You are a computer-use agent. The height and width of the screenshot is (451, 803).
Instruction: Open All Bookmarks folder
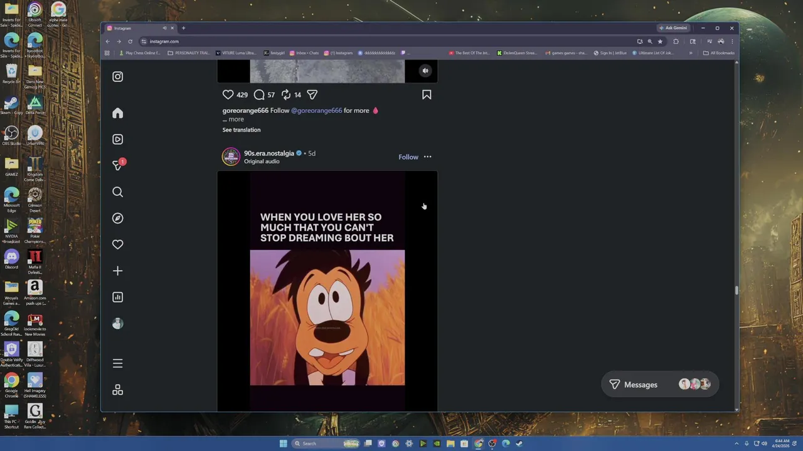point(719,53)
